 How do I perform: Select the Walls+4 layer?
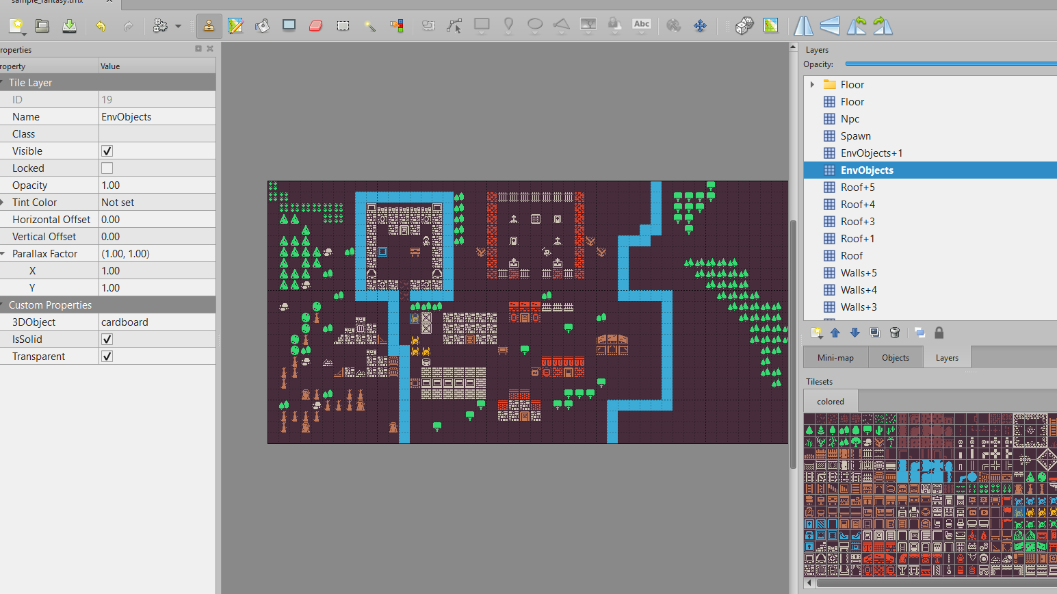[930, 290]
